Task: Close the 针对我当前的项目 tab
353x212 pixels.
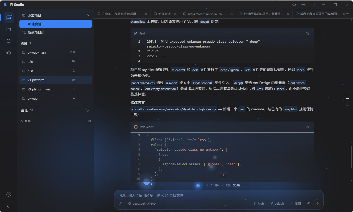Action: click(288, 14)
